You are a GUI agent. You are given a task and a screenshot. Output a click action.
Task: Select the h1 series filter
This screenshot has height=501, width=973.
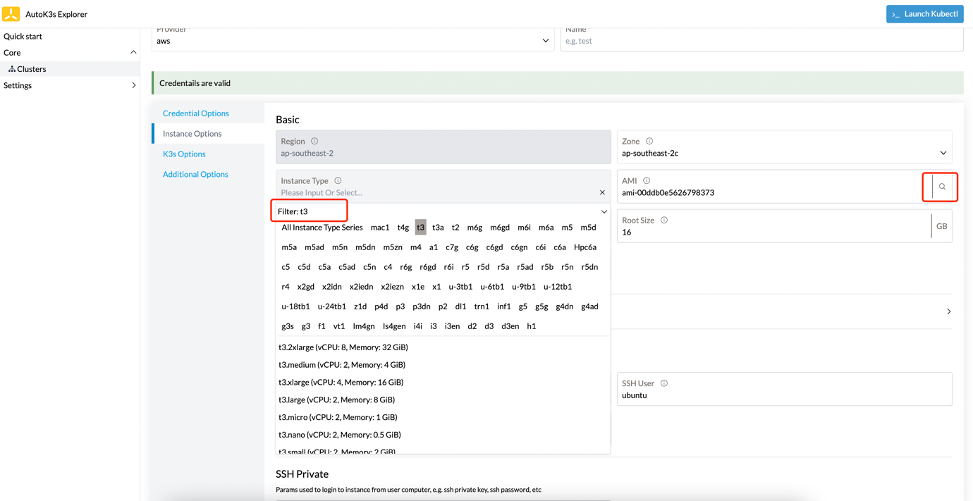pyautogui.click(x=532, y=326)
